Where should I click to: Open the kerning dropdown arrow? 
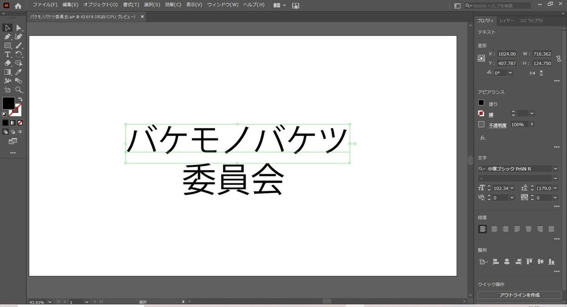tap(512, 197)
